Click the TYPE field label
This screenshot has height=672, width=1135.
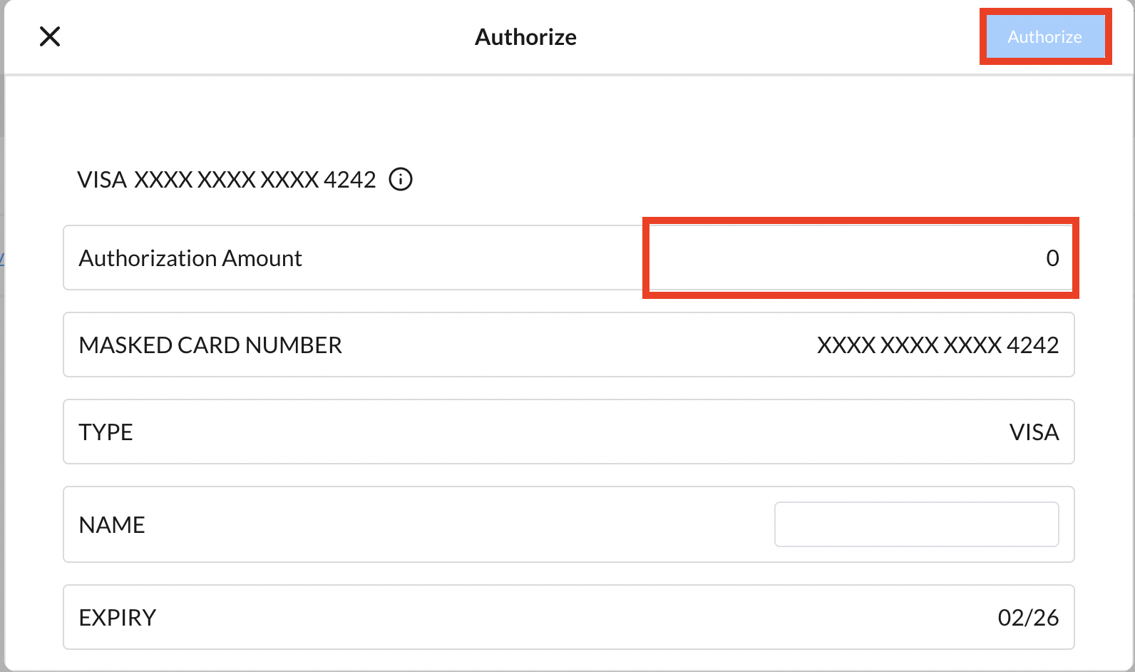click(x=106, y=432)
